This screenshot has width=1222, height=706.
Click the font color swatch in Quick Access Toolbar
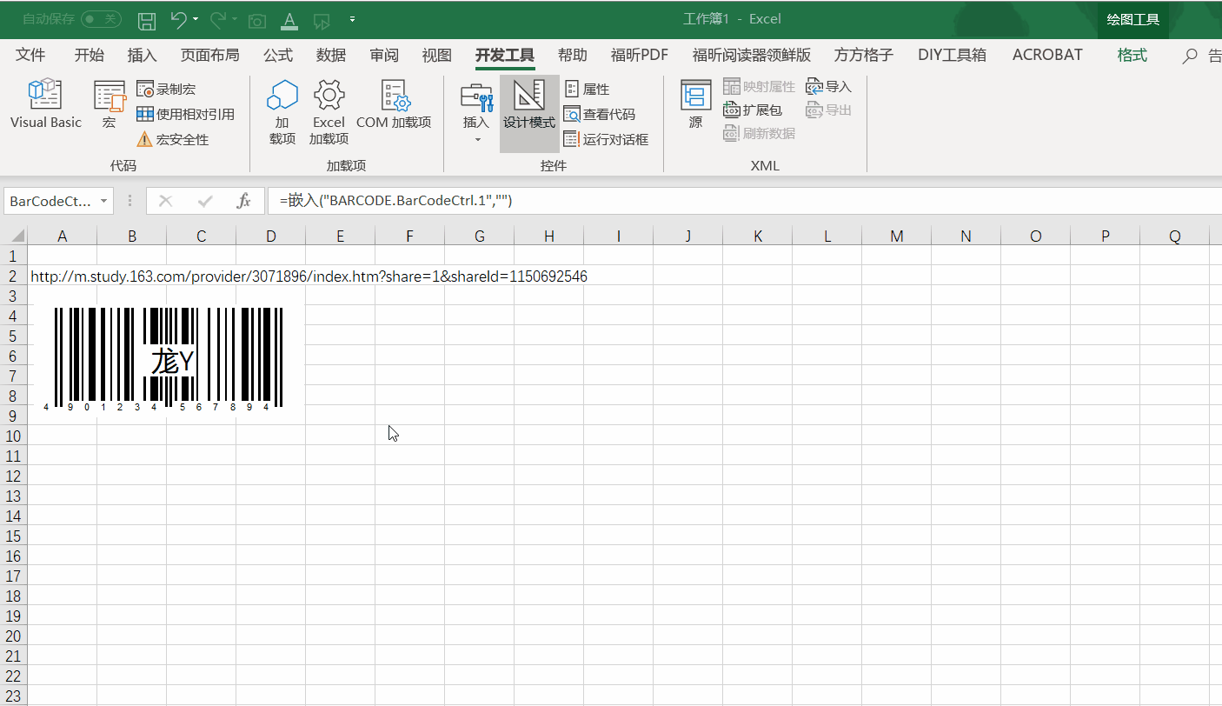click(289, 18)
